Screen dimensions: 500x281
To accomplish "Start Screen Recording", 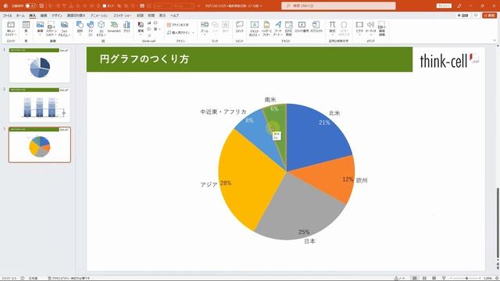I will (382, 29).
